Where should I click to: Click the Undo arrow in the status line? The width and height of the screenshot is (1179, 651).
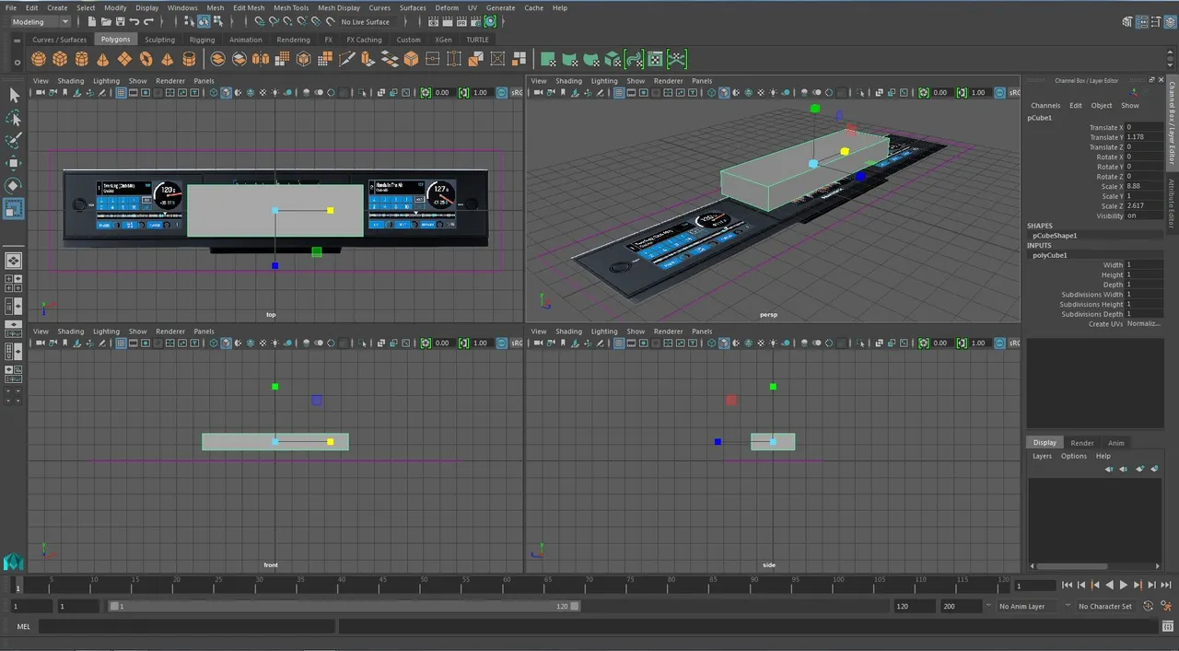[134, 21]
